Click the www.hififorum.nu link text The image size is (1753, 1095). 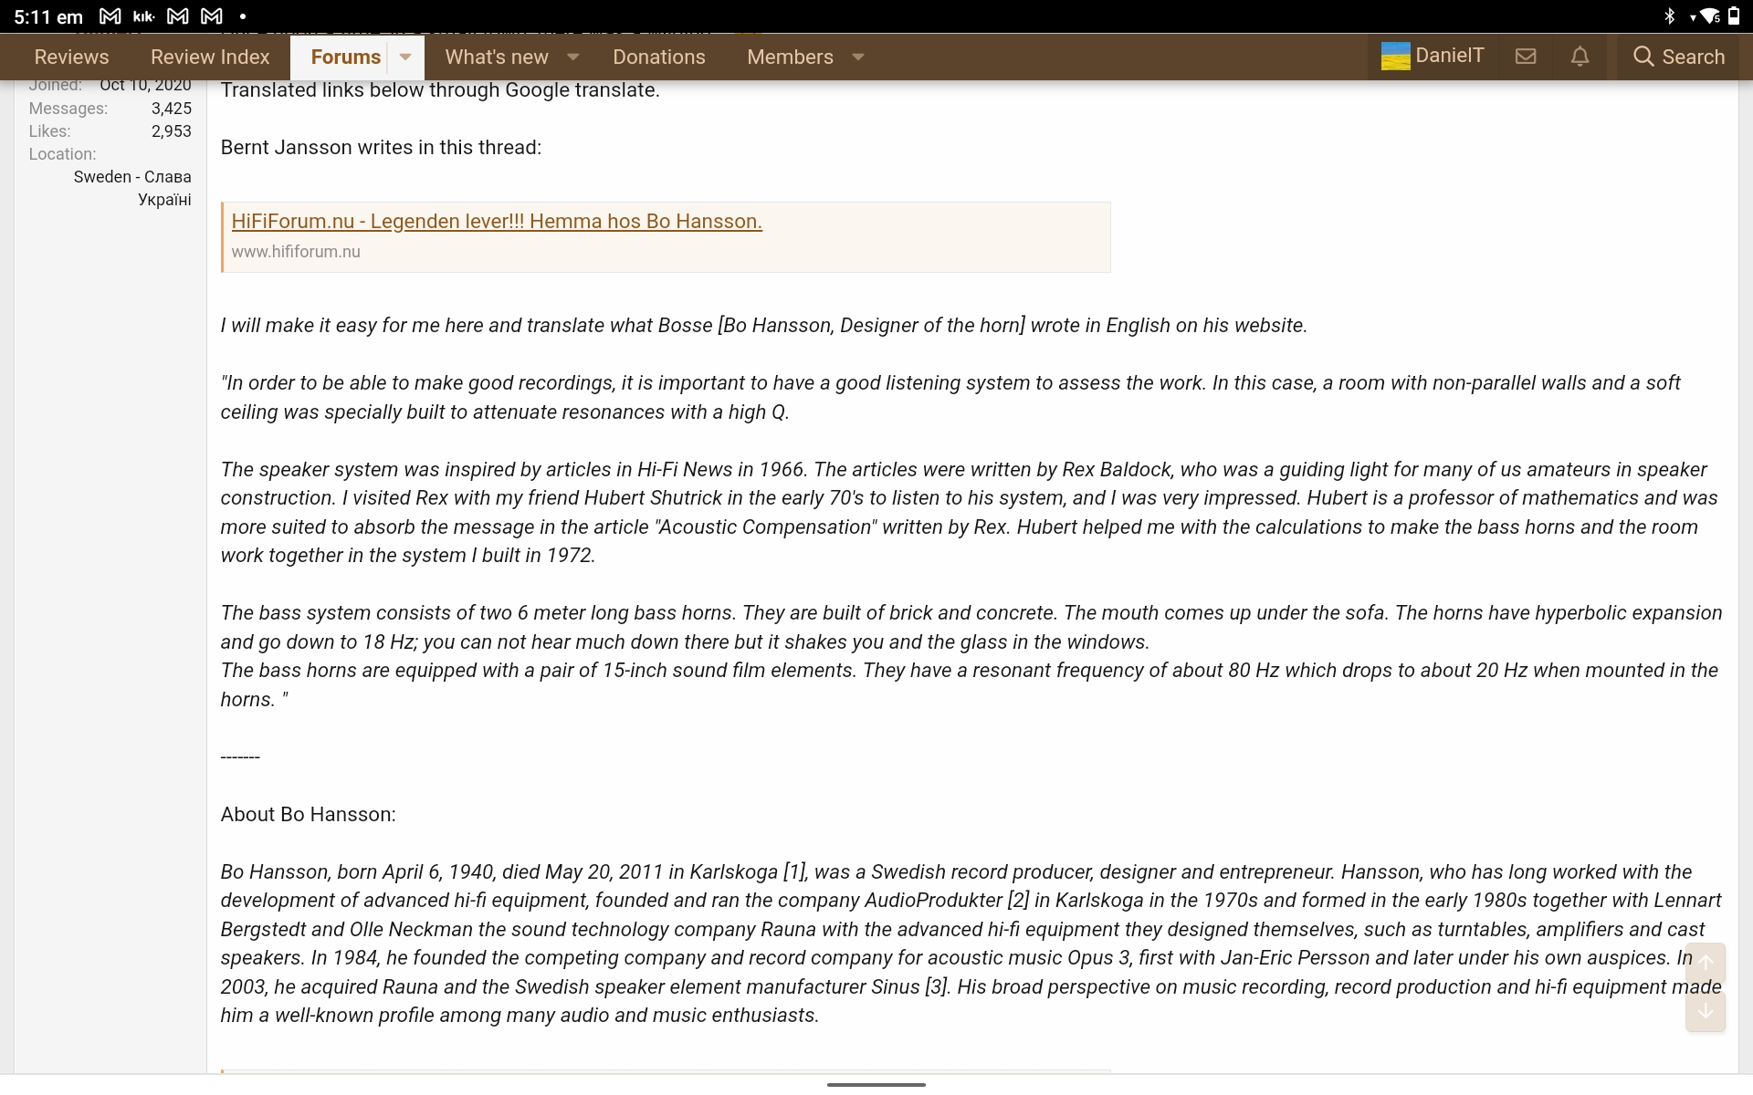[296, 252]
